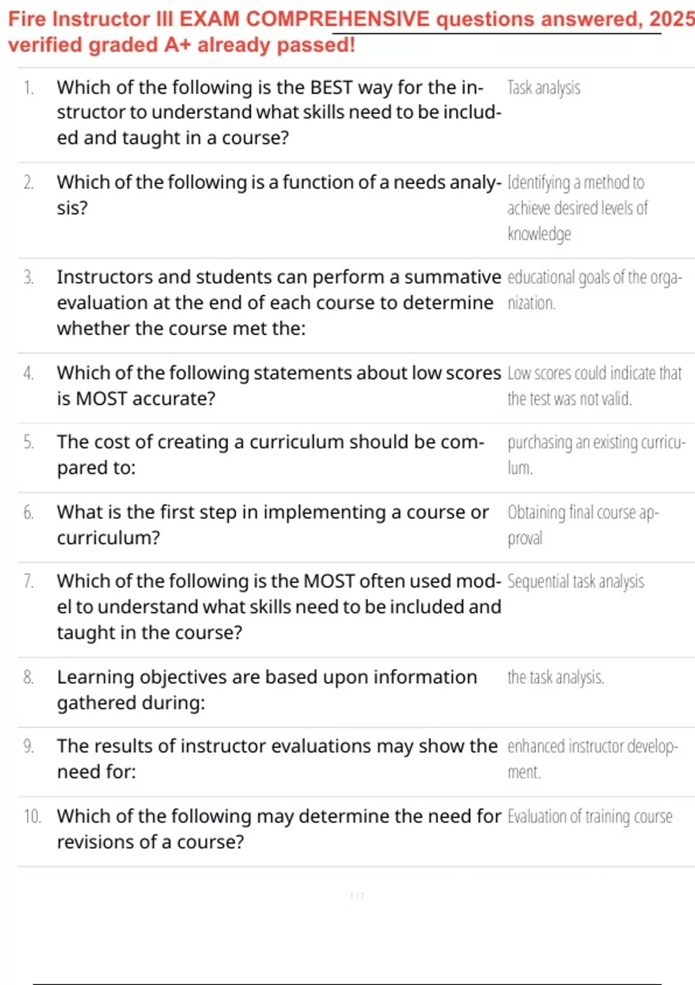The width and height of the screenshot is (695, 985).
Task: Select the cost of creating a curriculum question
Action: click(270, 454)
